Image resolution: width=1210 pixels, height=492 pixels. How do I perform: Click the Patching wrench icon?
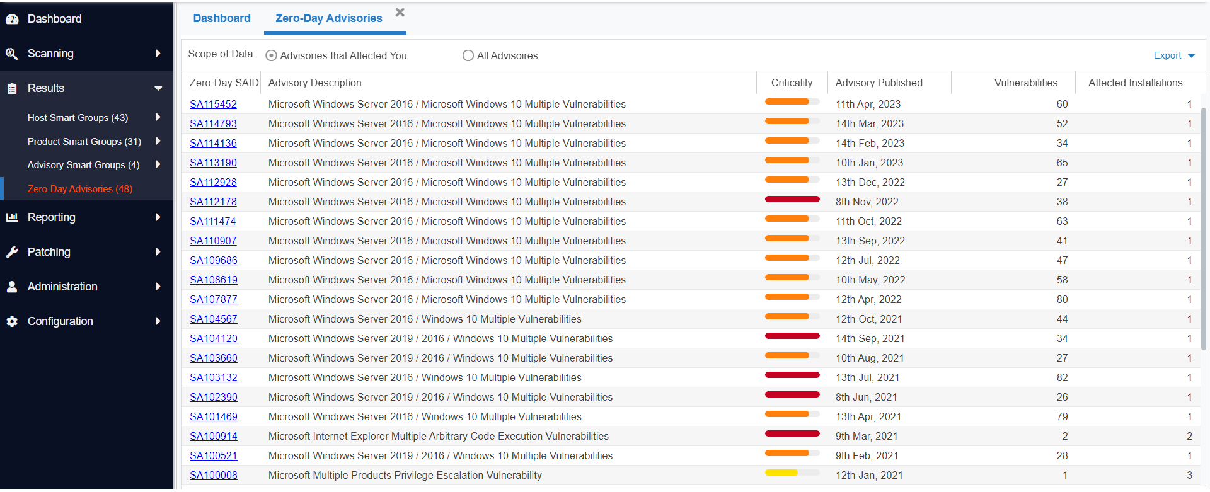click(x=12, y=252)
